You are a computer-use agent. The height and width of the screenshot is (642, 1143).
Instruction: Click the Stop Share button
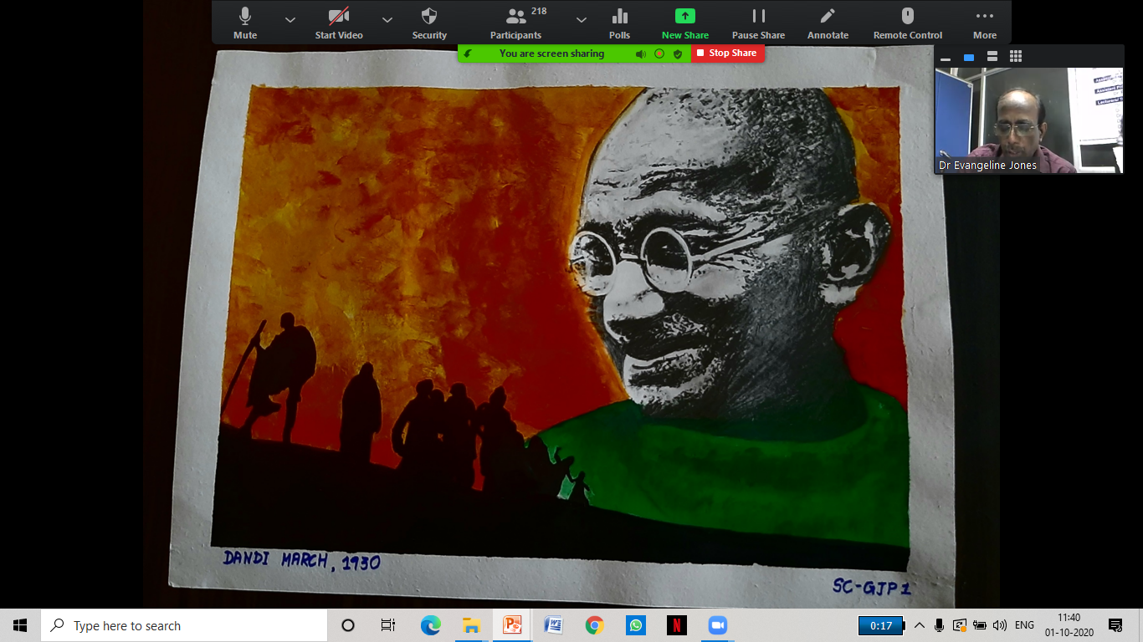727,53
